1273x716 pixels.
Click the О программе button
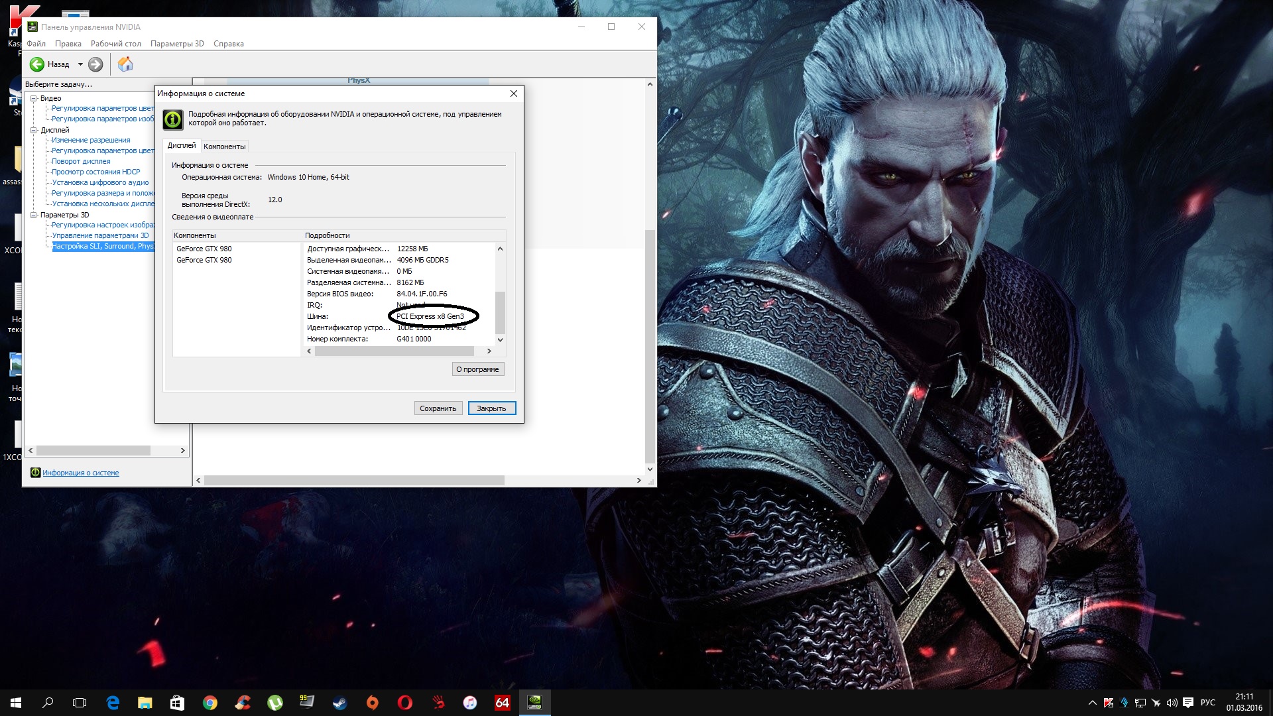477,369
